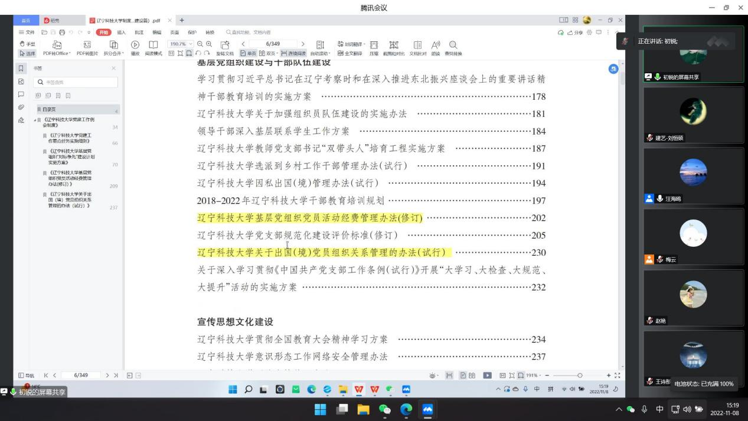This screenshot has width=748, height=421.
Task: Toggle 连续阅读 continuous reading
Action: [x=292, y=53]
